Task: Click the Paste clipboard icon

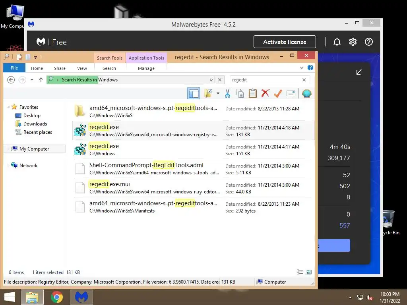Action: [x=252, y=93]
